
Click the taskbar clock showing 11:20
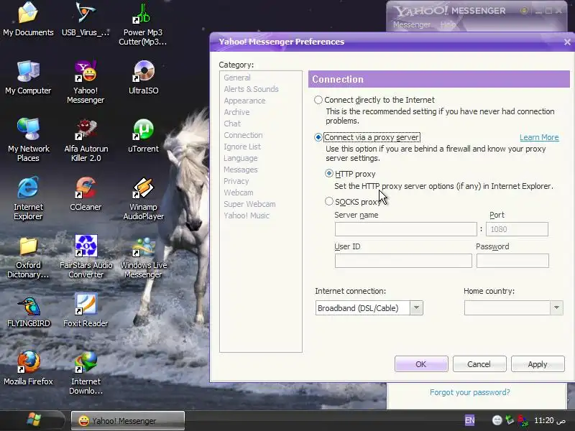550,420
